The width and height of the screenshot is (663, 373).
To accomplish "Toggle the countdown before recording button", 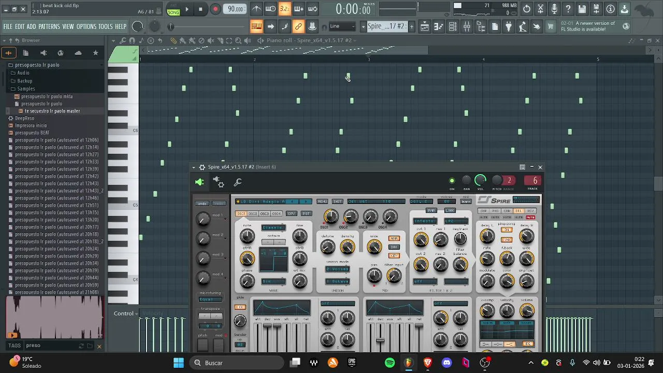I will pos(284,9).
